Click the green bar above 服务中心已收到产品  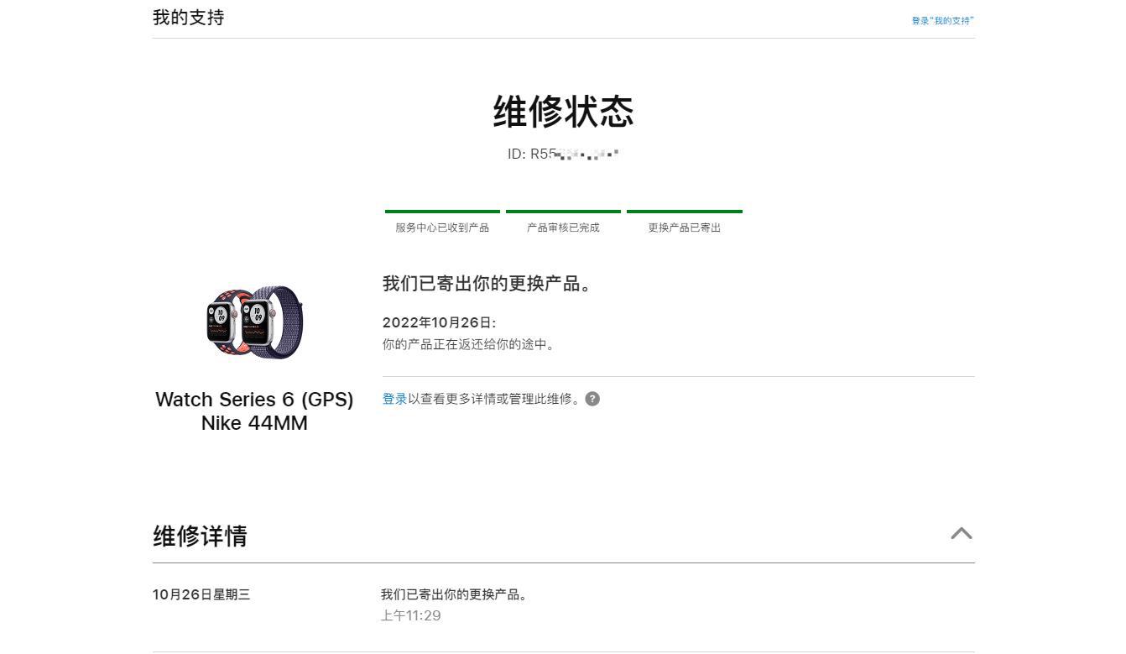(442, 212)
